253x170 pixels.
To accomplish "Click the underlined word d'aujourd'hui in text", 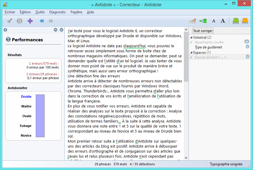I will click(x=134, y=46).
